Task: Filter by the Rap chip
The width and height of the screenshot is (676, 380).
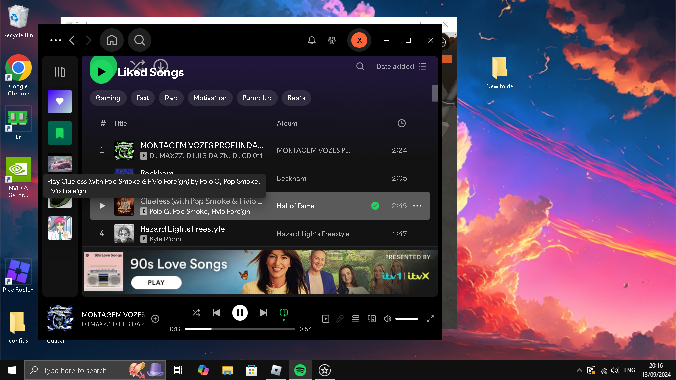Action: point(171,98)
